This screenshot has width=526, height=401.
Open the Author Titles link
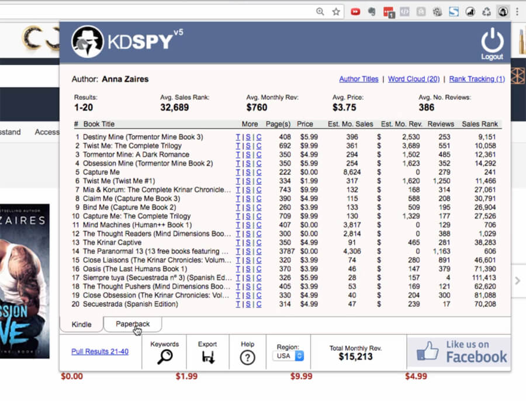[359, 79]
